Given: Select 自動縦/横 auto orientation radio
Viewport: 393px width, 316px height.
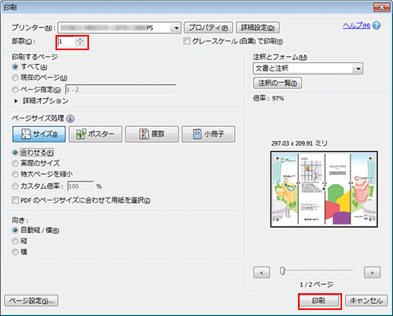Looking at the screenshot, I should (15, 230).
